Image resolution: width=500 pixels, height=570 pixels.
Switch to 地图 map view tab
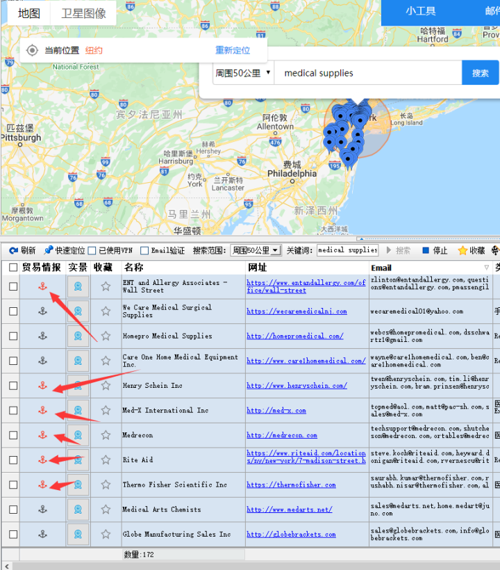pos(29,13)
